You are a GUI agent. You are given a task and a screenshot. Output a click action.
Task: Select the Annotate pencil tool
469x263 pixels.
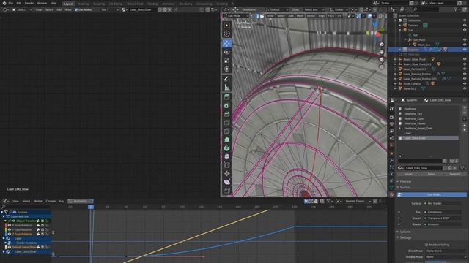(226, 79)
